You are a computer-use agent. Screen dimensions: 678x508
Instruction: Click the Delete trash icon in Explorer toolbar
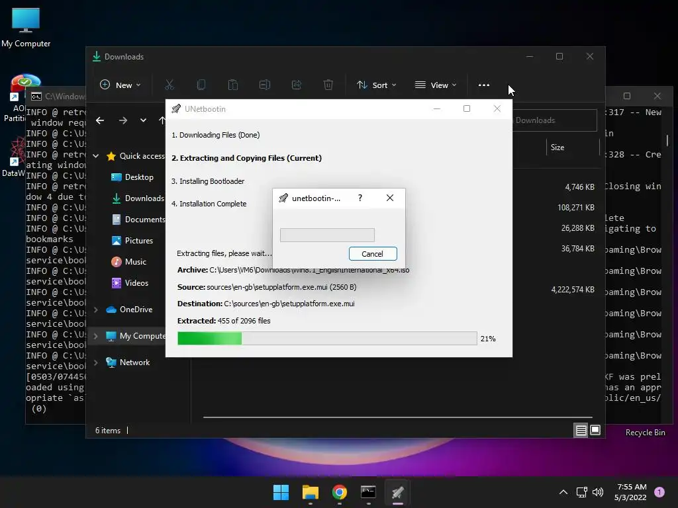click(x=328, y=85)
